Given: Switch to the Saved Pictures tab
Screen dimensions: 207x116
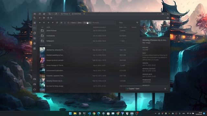Looking at the screenshot, I should [x=76, y=14].
